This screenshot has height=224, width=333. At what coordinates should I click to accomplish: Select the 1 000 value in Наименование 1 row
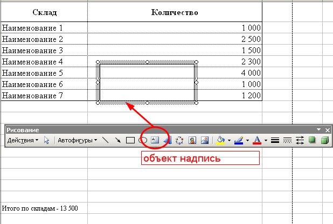pyautogui.click(x=251, y=28)
